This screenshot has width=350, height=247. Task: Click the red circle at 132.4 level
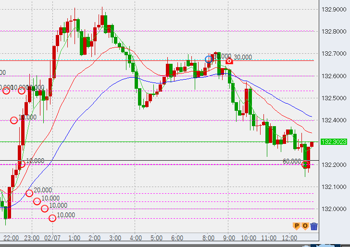[14, 120]
